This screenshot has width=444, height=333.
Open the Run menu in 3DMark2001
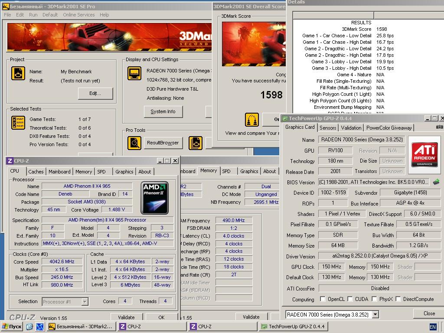coord(33,15)
